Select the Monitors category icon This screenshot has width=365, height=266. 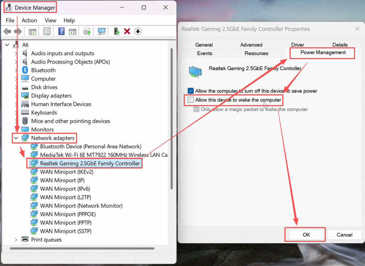(x=25, y=129)
